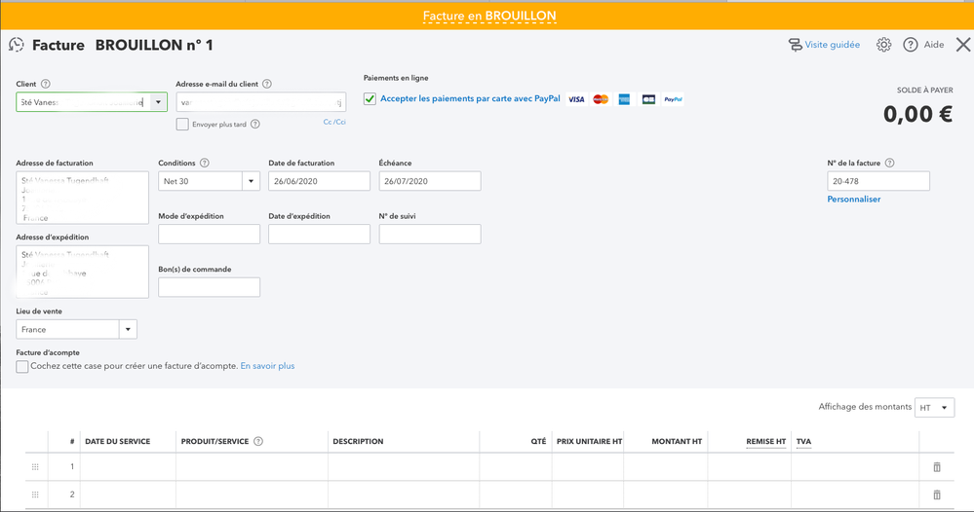Click row 2 DESCRIPTION cell

(404, 494)
